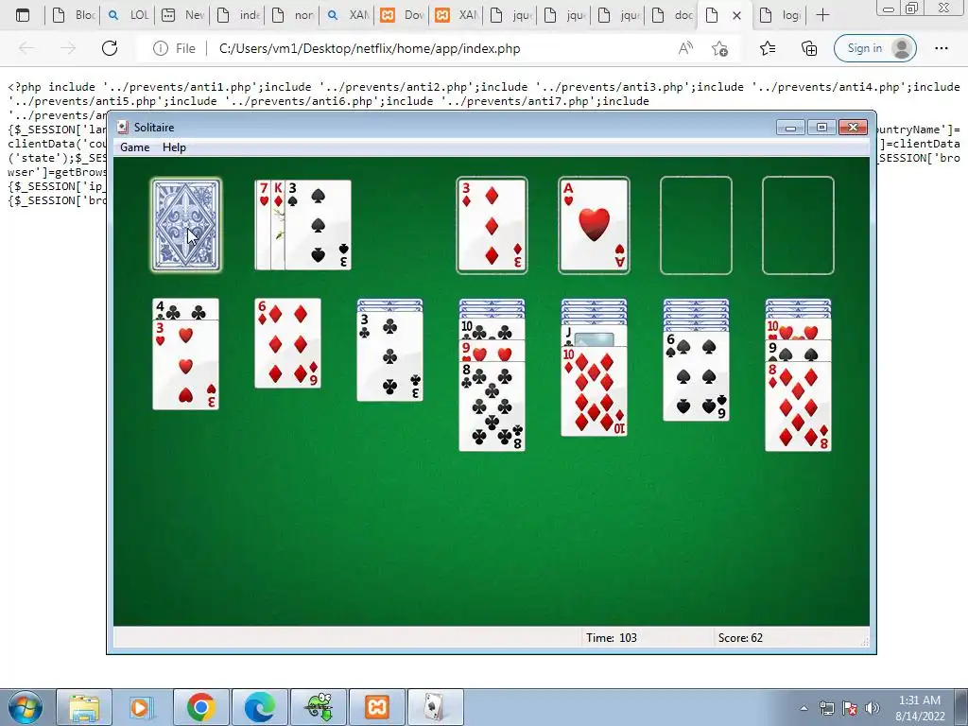Click the taskbar clock showing 1:31 AM

(x=920, y=708)
